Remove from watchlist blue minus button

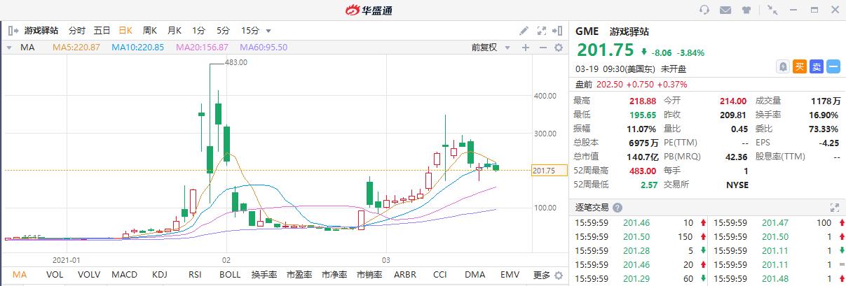(x=833, y=67)
